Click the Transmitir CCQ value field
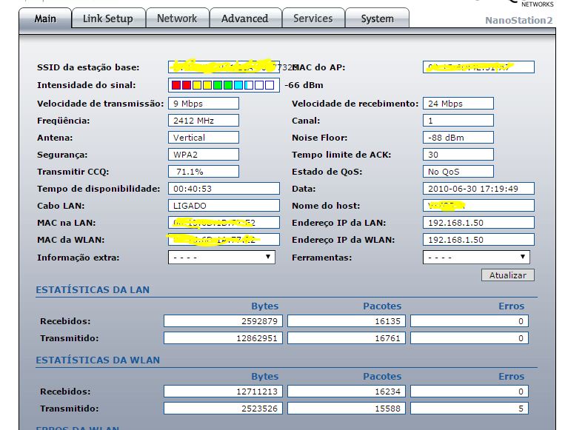Viewport: 585px width, 430px height. 204,172
